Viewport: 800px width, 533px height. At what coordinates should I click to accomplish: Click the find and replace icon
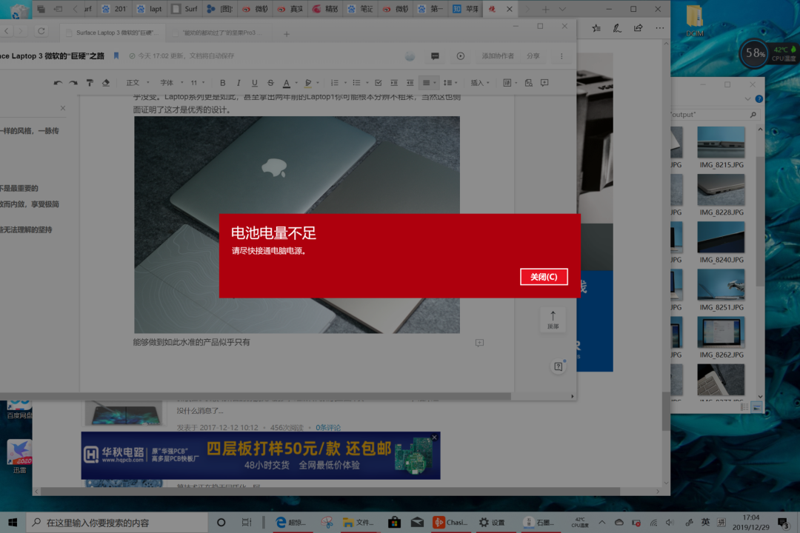[529, 83]
